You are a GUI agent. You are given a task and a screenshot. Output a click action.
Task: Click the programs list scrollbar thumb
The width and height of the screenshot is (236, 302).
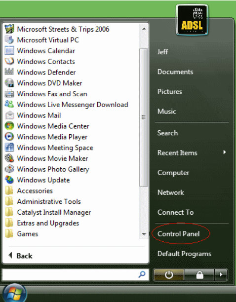point(144,117)
